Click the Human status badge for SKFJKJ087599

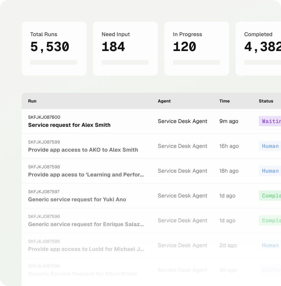click(270, 146)
